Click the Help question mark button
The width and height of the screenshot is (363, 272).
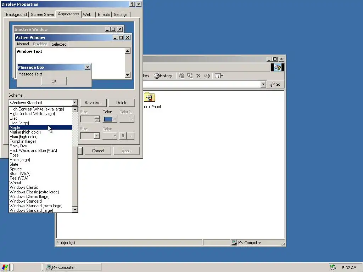click(132, 4)
